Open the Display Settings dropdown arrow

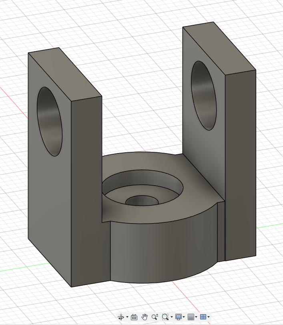click(184, 317)
